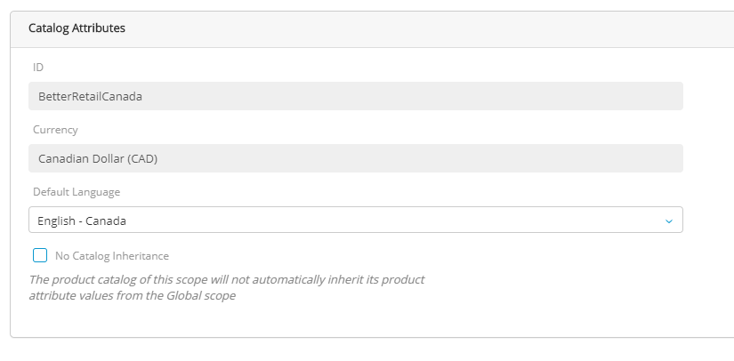Click empty header bar beside Catalog Attributes
The width and height of the screenshot is (734, 361).
427,28
